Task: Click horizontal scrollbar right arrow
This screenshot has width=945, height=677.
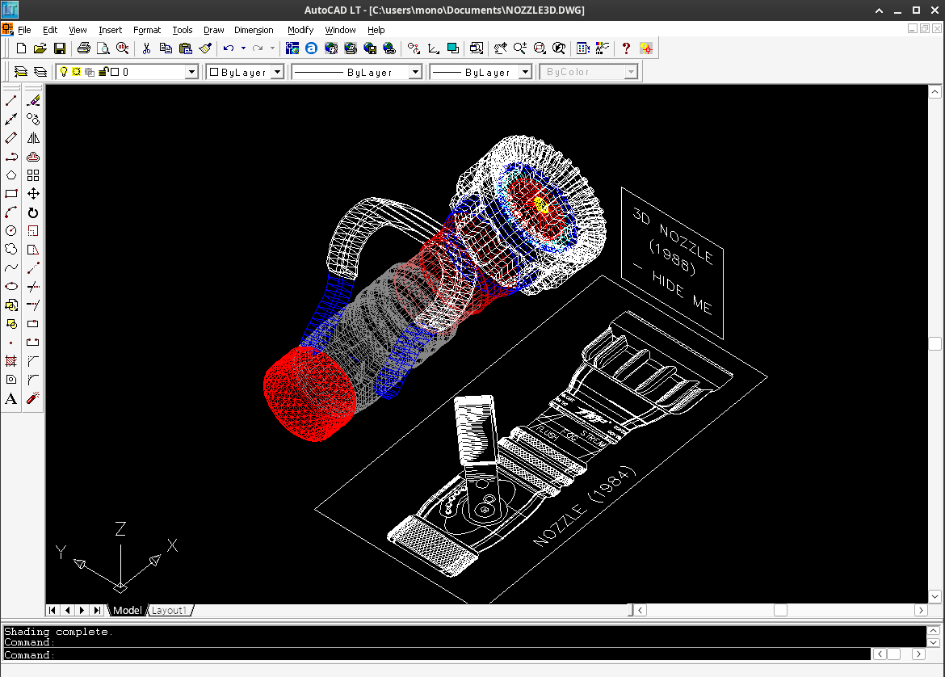Action: (920, 611)
